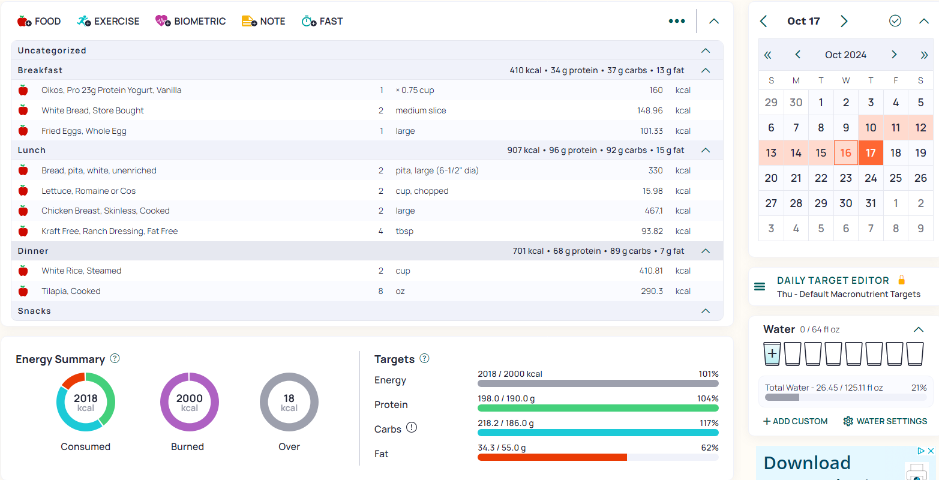Click apple icon beside Lettuce, Romaine

[23, 191]
